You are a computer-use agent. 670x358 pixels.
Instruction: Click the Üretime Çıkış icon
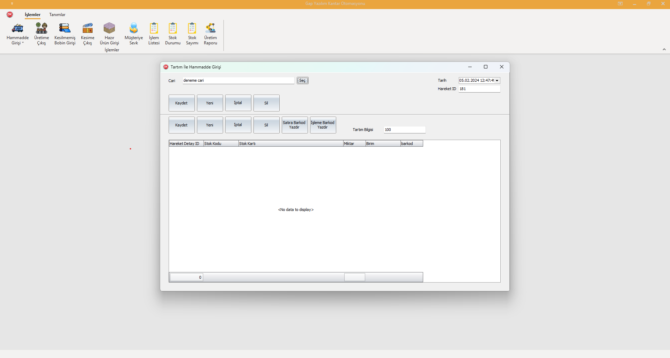click(x=42, y=29)
